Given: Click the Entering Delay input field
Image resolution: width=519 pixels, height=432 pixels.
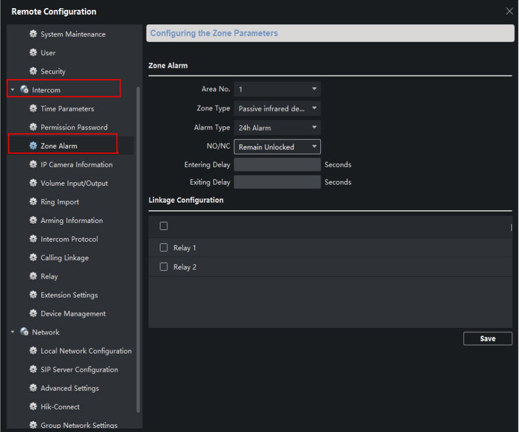Looking at the screenshot, I should pyautogui.click(x=277, y=165).
